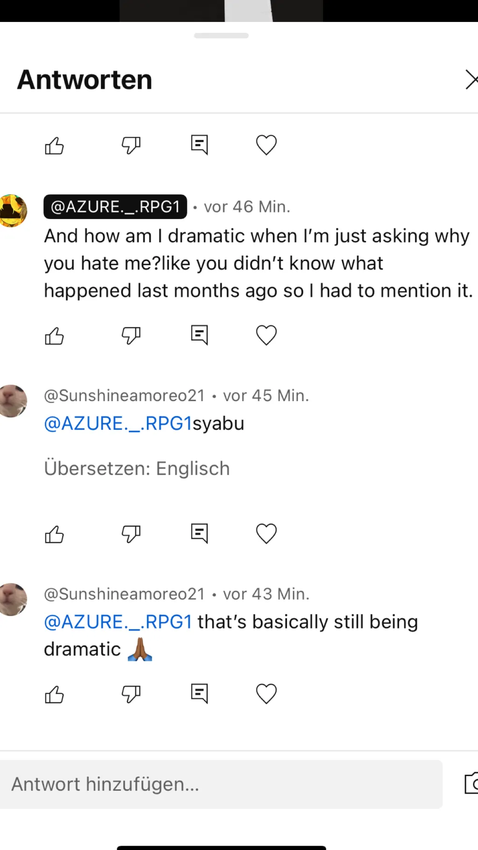Heart the 'still being dramatic' comment
This screenshot has width=478, height=850.
[267, 694]
